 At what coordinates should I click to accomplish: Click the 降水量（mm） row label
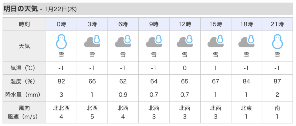pyautogui.click(x=24, y=94)
